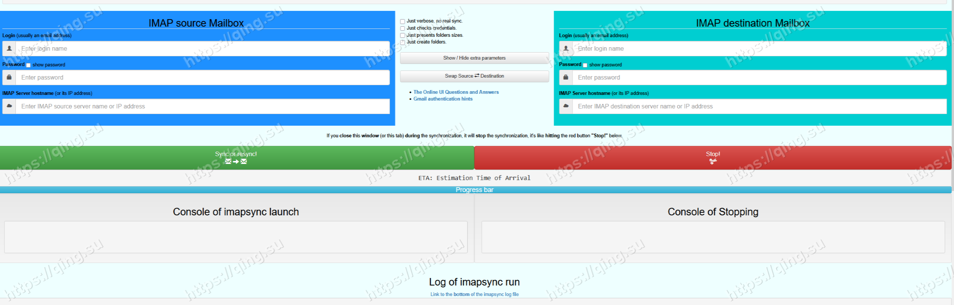Click the source password lock icon

(x=9, y=77)
